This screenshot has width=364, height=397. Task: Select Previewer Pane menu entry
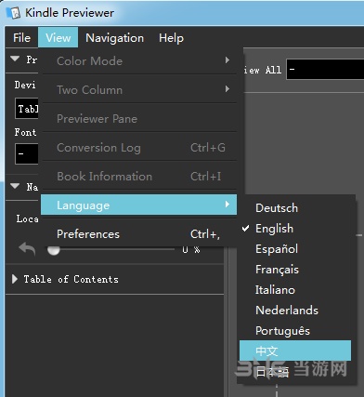[139, 119]
